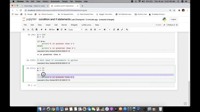
Task: Open Safari from the dock
Action: coord(57,109)
